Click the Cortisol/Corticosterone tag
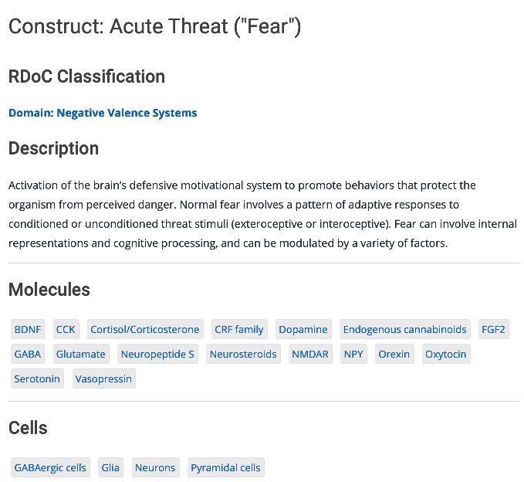The height and width of the screenshot is (482, 524). pyautogui.click(x=145, y=330)
